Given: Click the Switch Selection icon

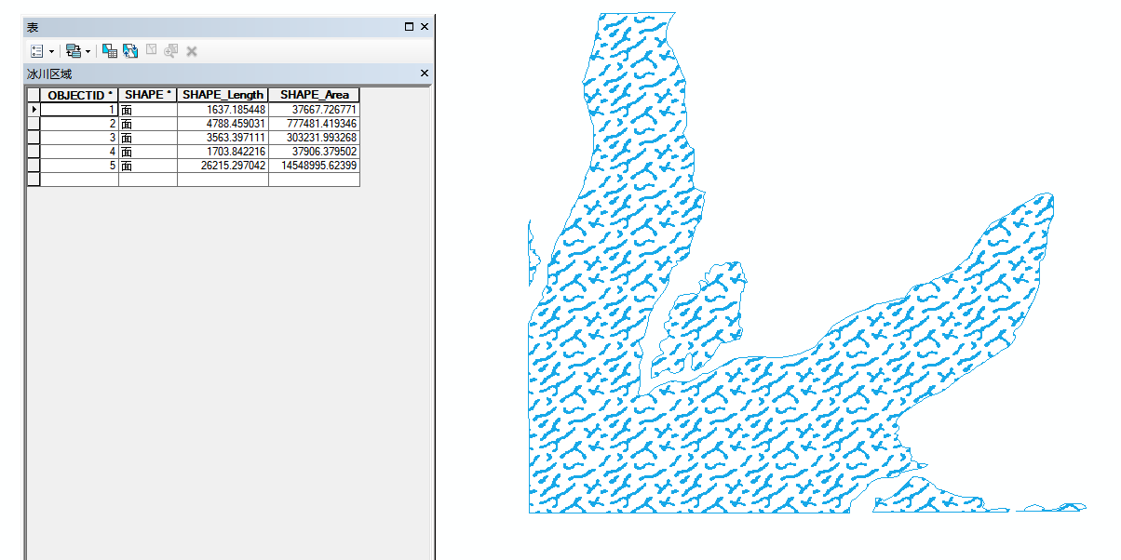Looking at the screenshot, I should tap(130, 51).
